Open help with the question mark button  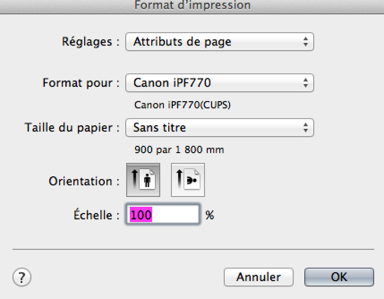(x=21, y=278)
